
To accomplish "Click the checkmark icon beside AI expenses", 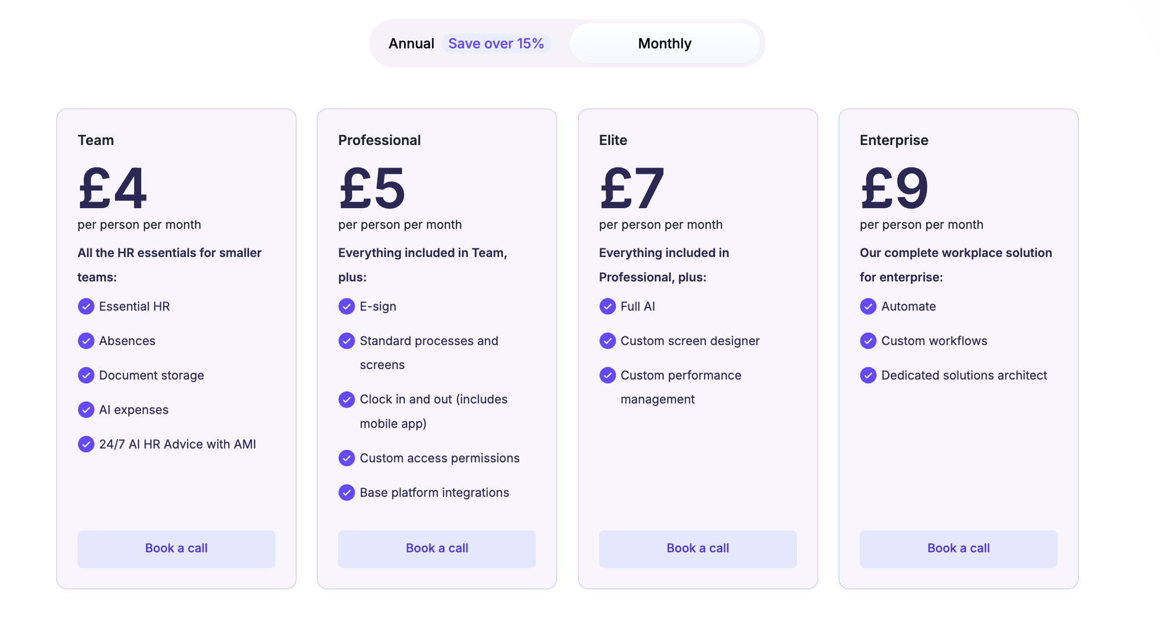I will (x=86, y=410).
